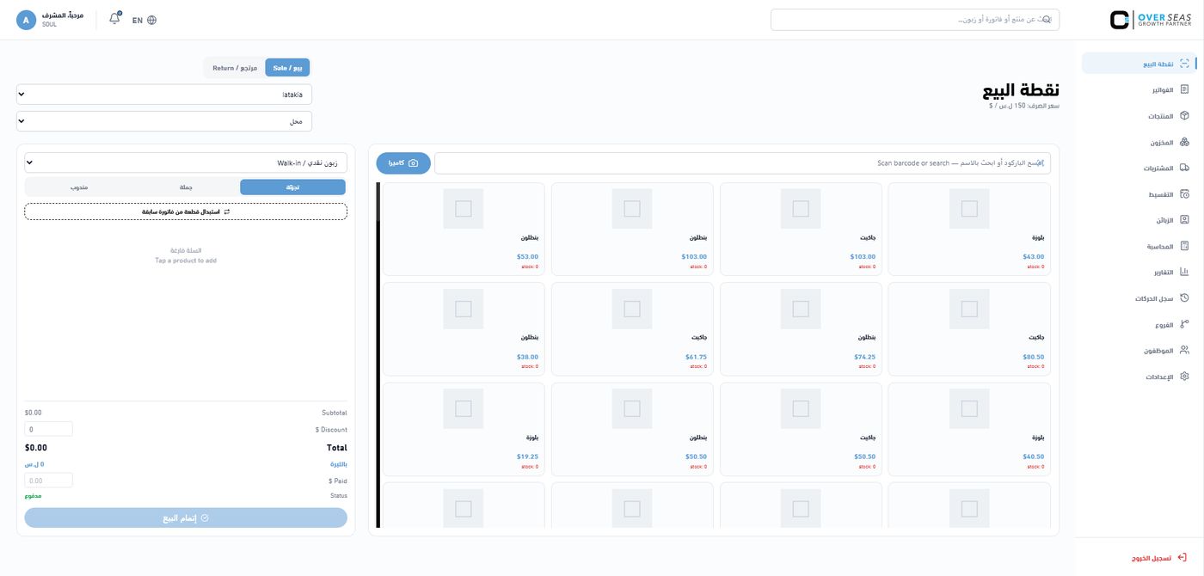Open التقسيط installments page
Viewport: 1204px width, 576px height.
tap(1139, 194)
